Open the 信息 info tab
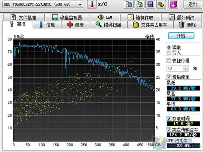Image resolution: width=203 pixels, height=152 pixels. click(x=47, y=25)
